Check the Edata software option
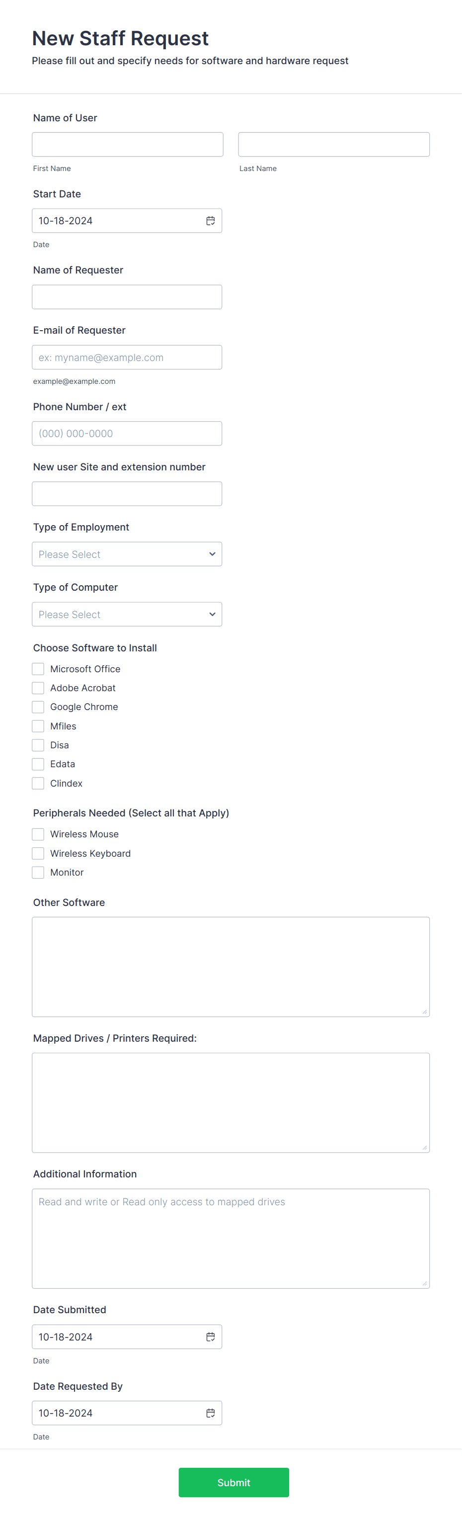This screenshot has height=1522, width=462. pyautogui.click(x=38, y=764)
